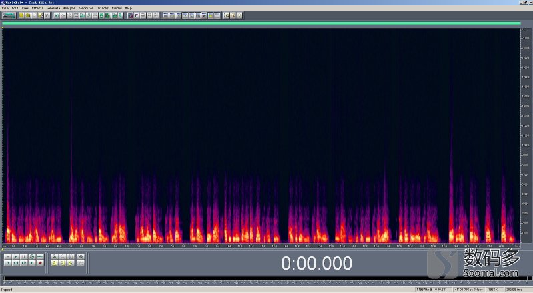Click the Go to Beginning transport button
533x293 pixels.
[7, 263]
